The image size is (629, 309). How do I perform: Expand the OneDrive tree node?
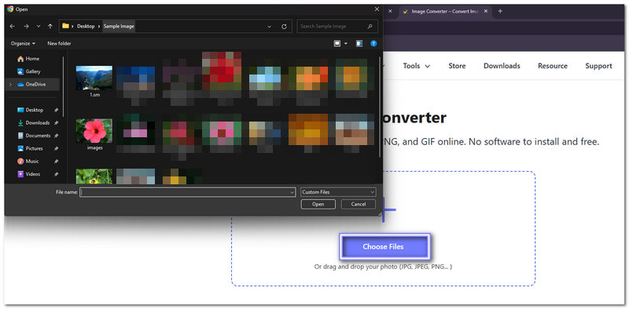tap(11, 85)
